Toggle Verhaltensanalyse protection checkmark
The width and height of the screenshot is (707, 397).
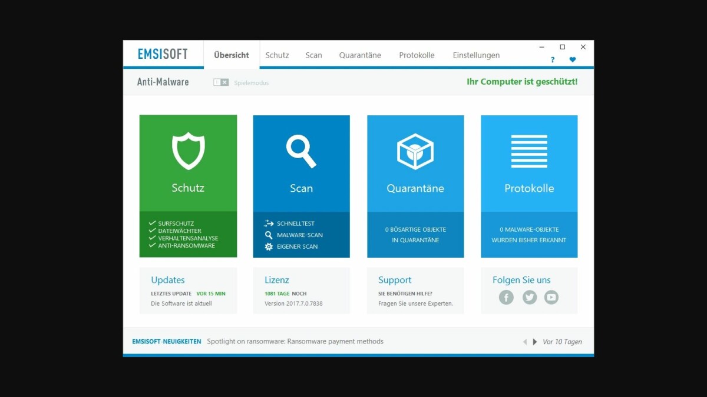(152, 238)
